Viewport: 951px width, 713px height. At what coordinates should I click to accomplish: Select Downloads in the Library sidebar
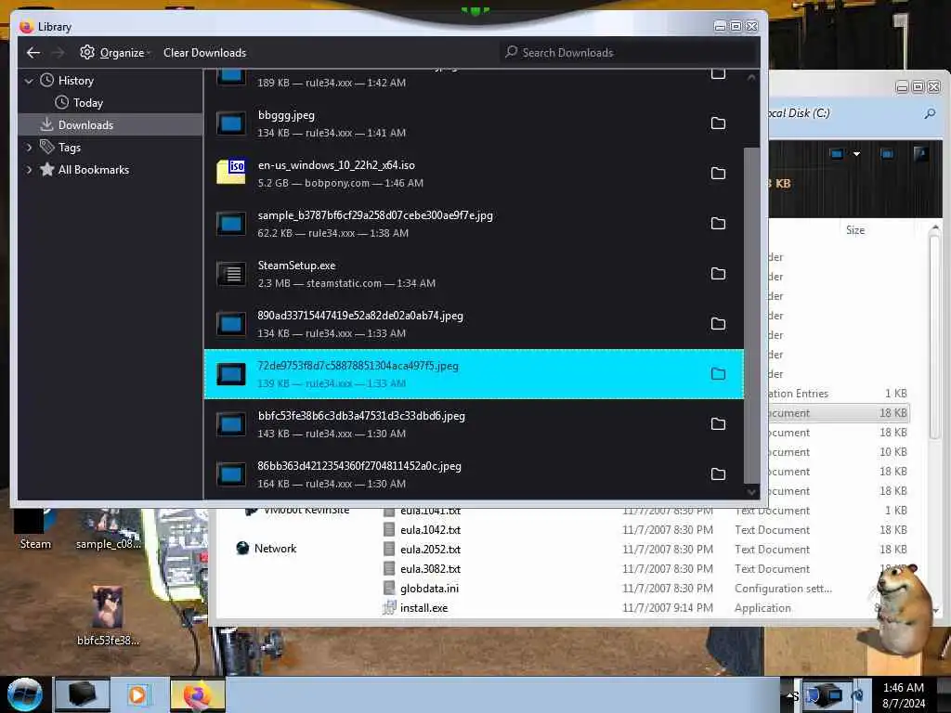110,125
